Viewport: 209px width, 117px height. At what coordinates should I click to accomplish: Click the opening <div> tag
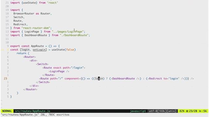click(33, 60)
